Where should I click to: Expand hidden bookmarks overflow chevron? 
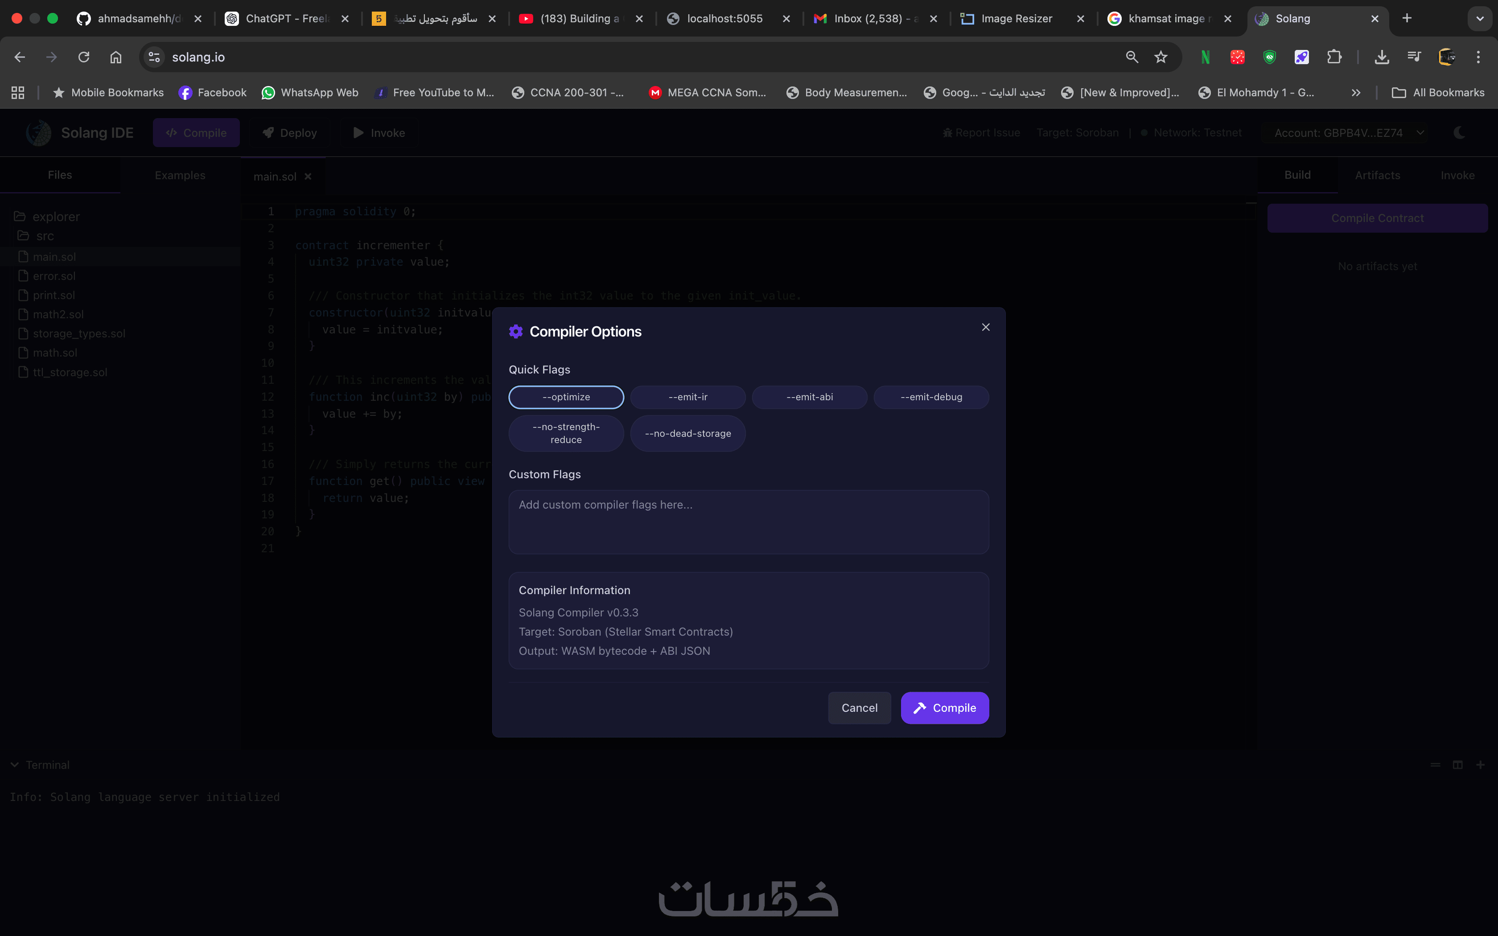pyautogui.click(x=1356, y=92)
